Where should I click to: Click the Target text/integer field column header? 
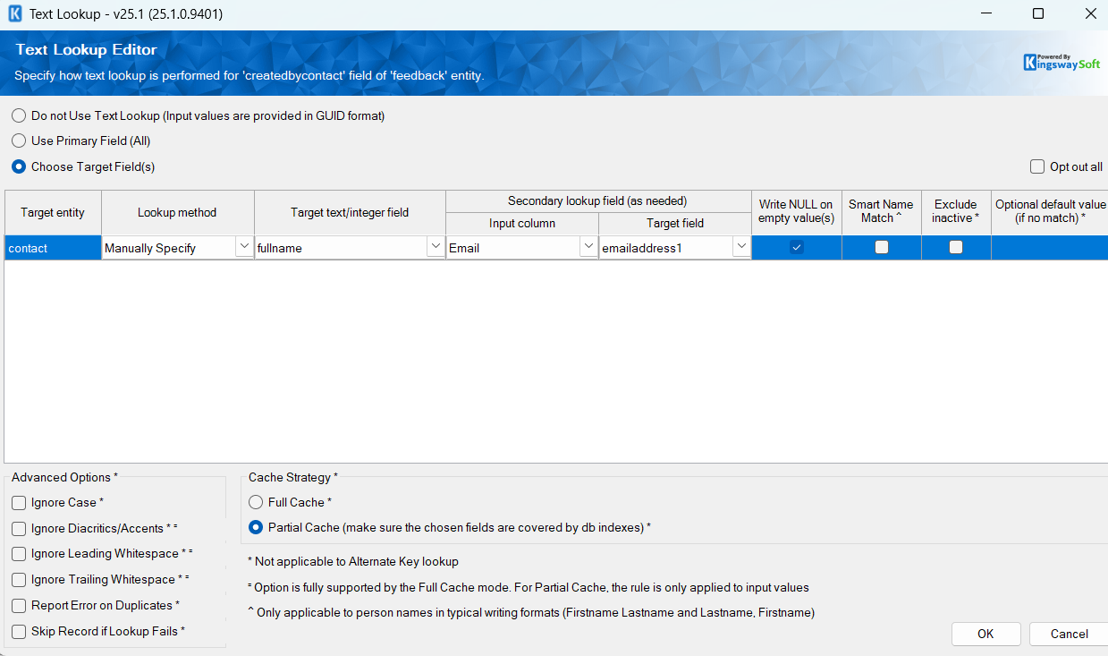350,212
